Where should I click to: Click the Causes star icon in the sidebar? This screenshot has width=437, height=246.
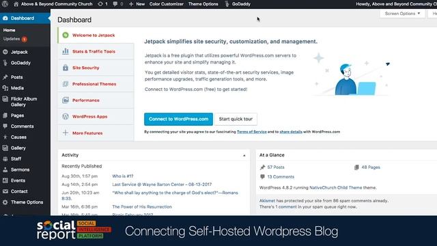[x=5, y=137]
